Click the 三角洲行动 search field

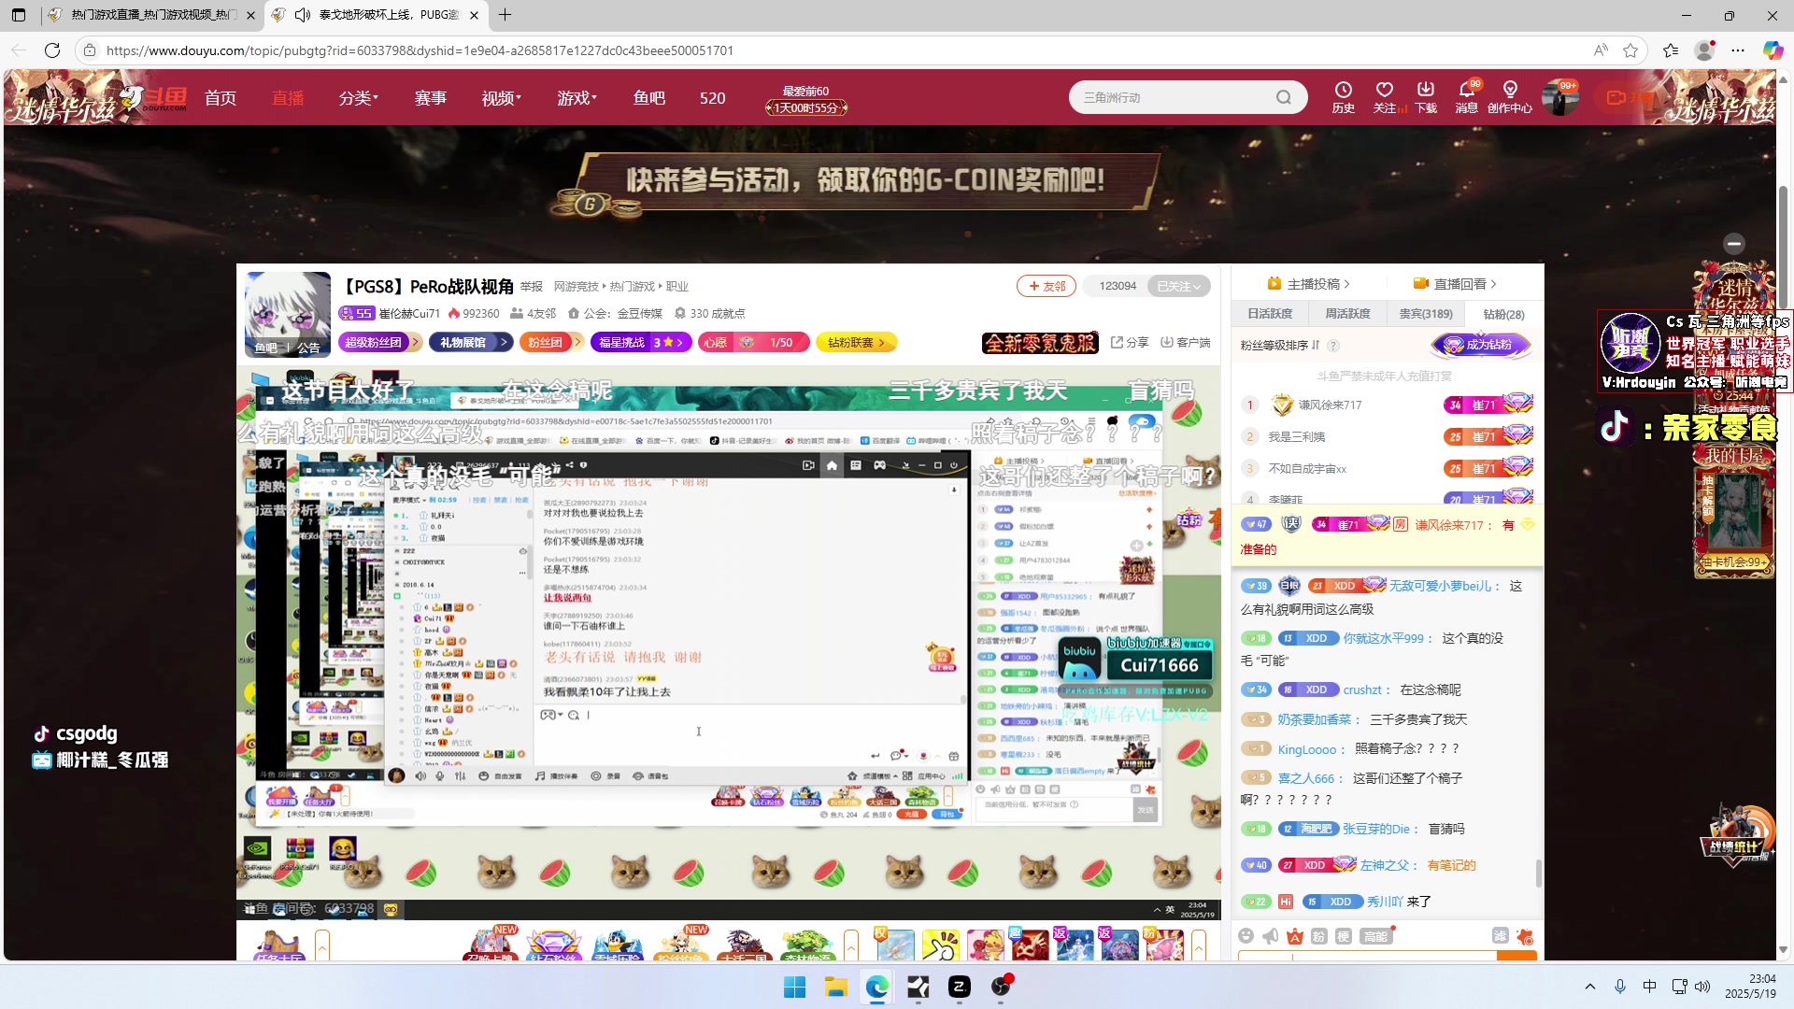point(1175,97)
